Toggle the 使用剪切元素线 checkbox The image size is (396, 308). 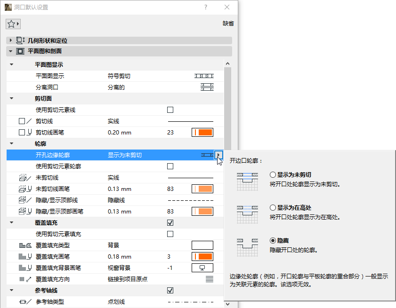pos(170,110)
